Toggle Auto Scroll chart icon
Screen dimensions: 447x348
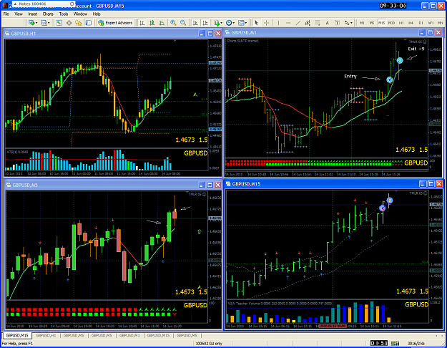coord(195,23)
